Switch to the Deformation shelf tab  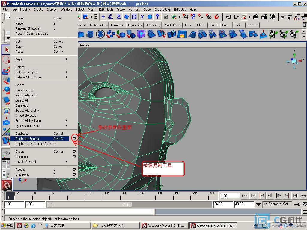[98, 25]
